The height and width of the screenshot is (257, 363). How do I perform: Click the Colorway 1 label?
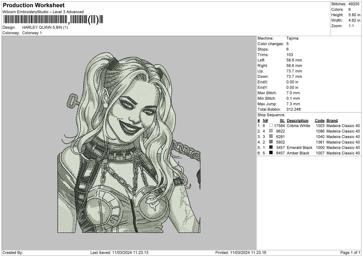pos(32,33)
